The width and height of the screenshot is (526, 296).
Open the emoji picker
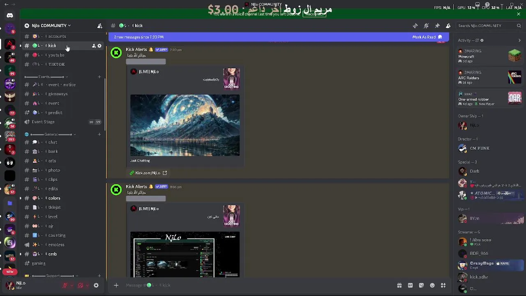[432, 285]
